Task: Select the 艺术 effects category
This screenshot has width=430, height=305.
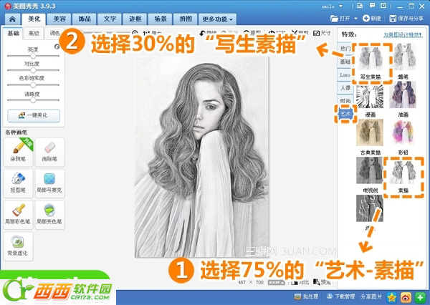Action: [x=345, y=114]
